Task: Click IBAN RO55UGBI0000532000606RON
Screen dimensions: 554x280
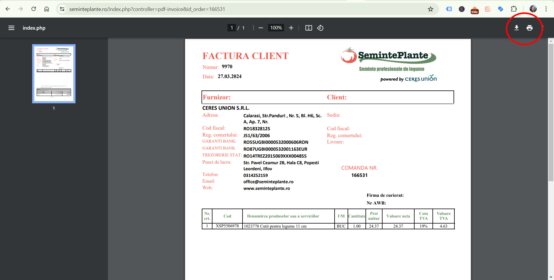Action: click(x=276, y=142)
